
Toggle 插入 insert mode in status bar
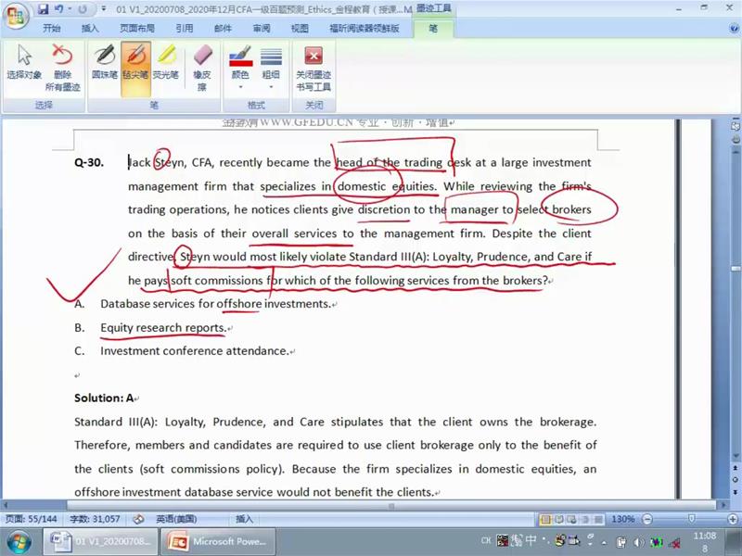(244, 519)
